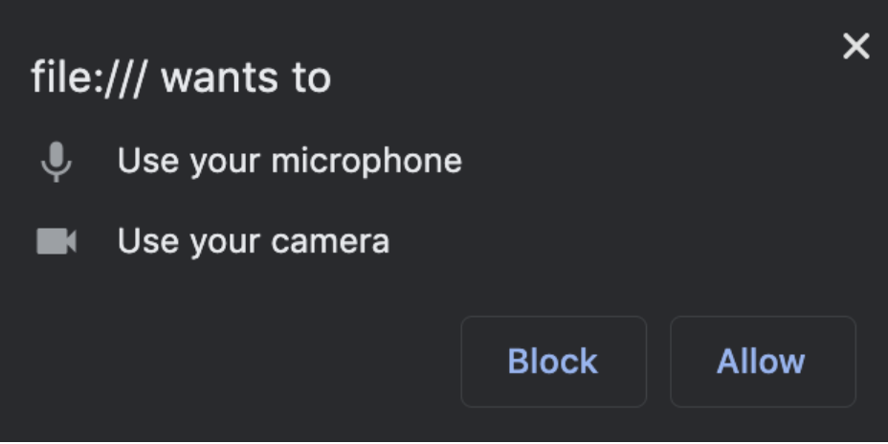Click the video camera icon
The height and width of the screenshot is (444, 888).
click(56, 242)
